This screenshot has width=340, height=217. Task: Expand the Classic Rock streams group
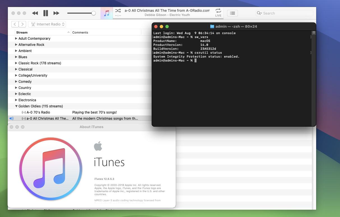coord(16,63)
